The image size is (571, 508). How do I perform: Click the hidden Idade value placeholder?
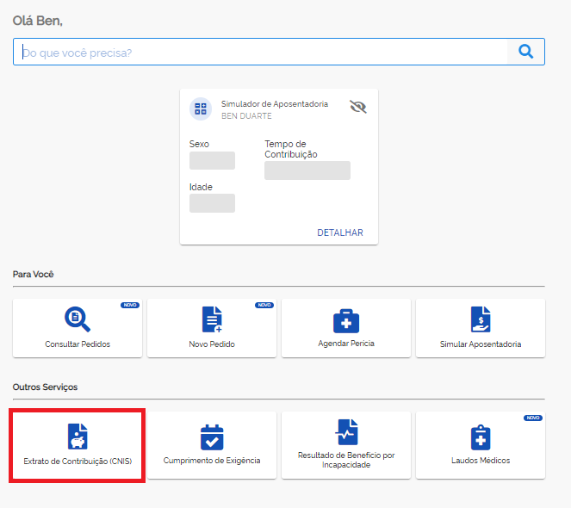[213, 203]
